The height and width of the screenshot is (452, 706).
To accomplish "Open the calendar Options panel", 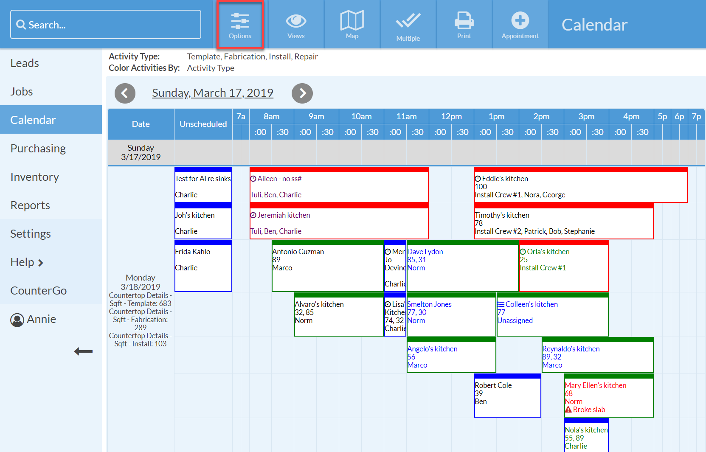I will (x=240, y=23).
